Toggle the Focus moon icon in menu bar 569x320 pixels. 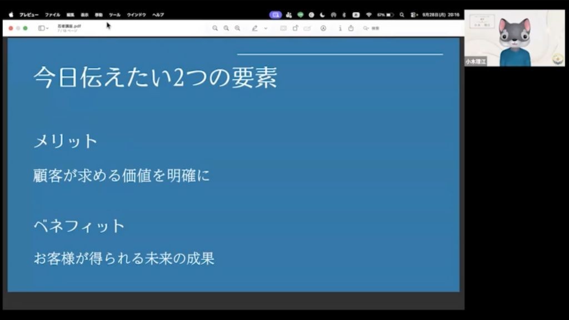tap(322, 15)
